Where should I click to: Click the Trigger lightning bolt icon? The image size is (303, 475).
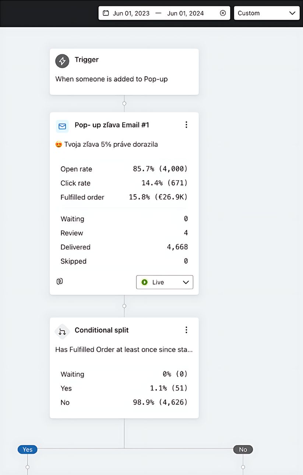pyautogui.click(x=62, y=61)
